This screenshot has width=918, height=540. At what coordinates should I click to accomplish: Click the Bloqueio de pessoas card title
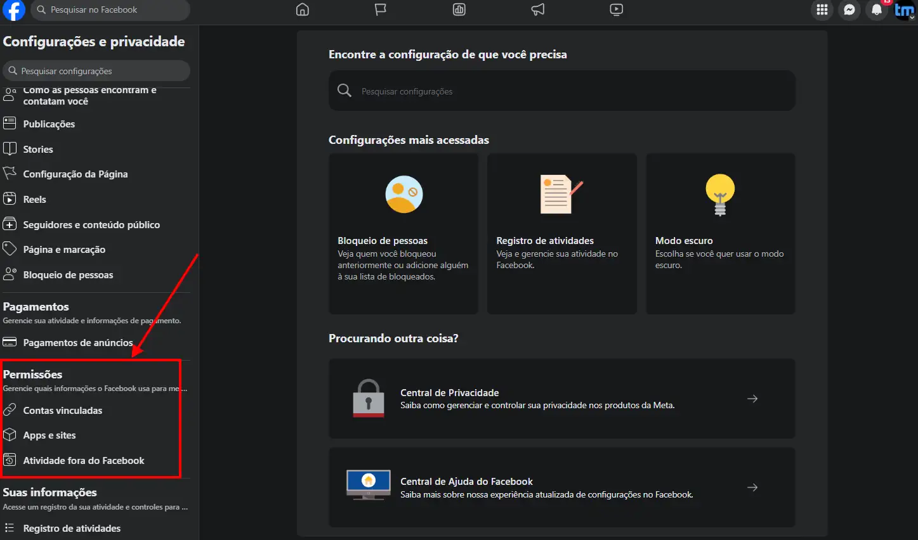[x=383, y=241]
